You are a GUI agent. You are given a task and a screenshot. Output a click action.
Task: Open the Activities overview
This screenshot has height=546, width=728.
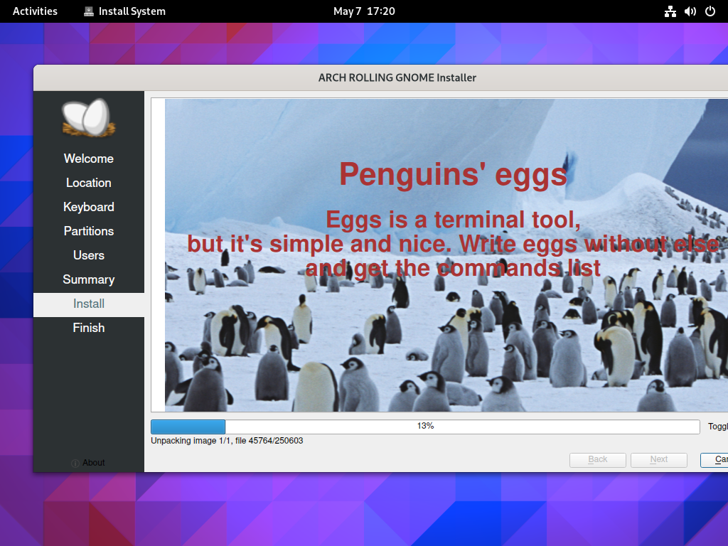(34, 11)
